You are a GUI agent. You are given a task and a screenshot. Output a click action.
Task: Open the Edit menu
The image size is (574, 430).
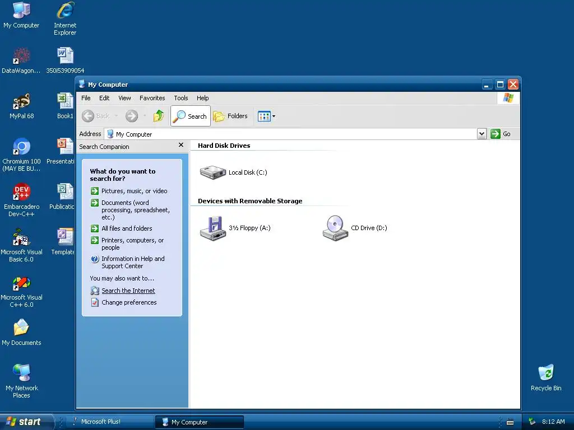coord(104,98)
